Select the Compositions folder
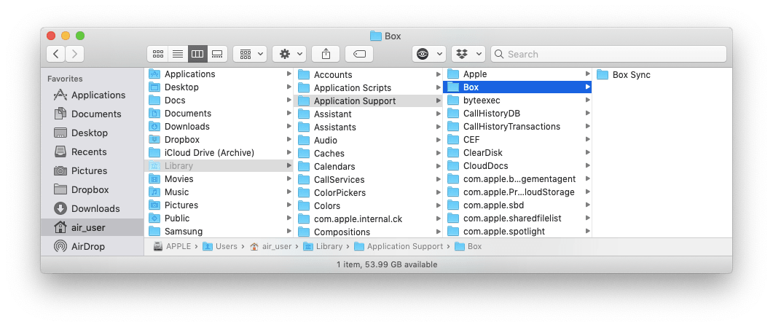This screenshot has height=327, width=773. pos(368,232)
